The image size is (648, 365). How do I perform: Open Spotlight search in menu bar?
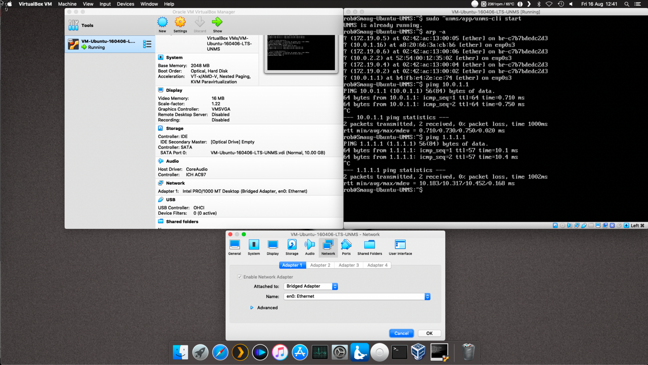pos(627,4)
